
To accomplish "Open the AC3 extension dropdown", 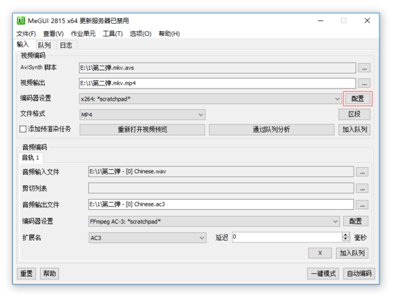I will point(202,237).
